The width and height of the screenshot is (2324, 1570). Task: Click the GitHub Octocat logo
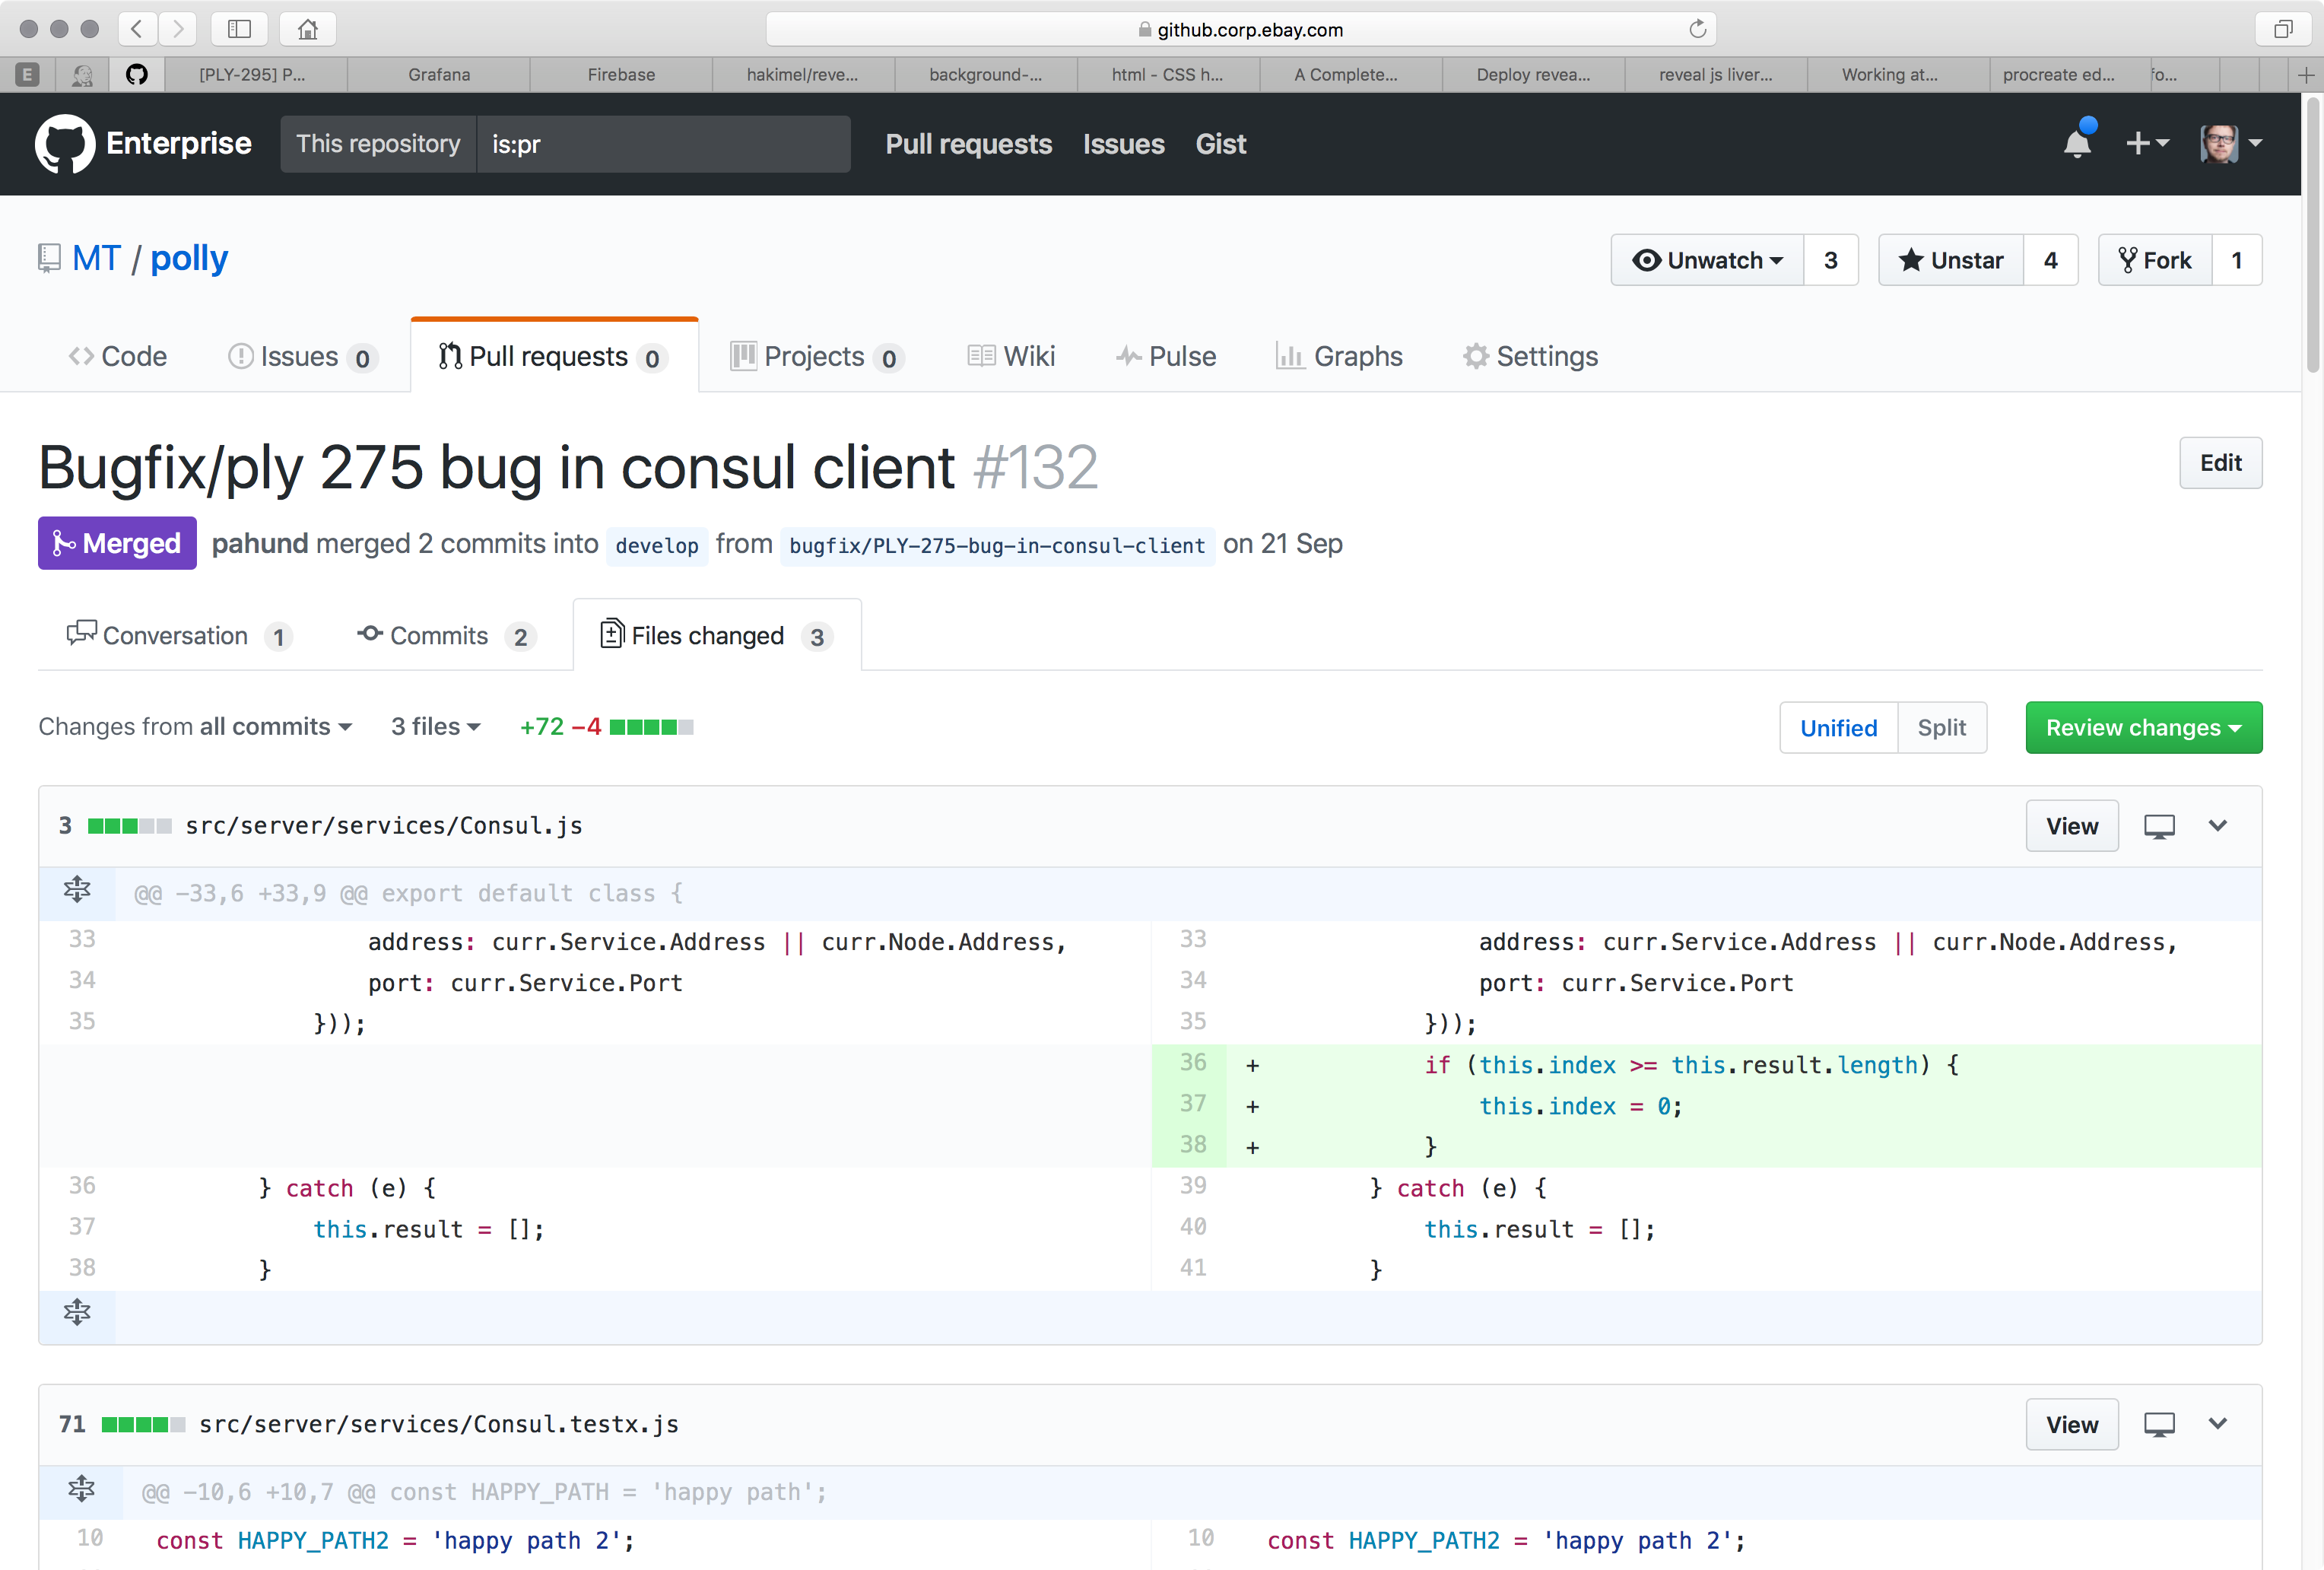65,144
